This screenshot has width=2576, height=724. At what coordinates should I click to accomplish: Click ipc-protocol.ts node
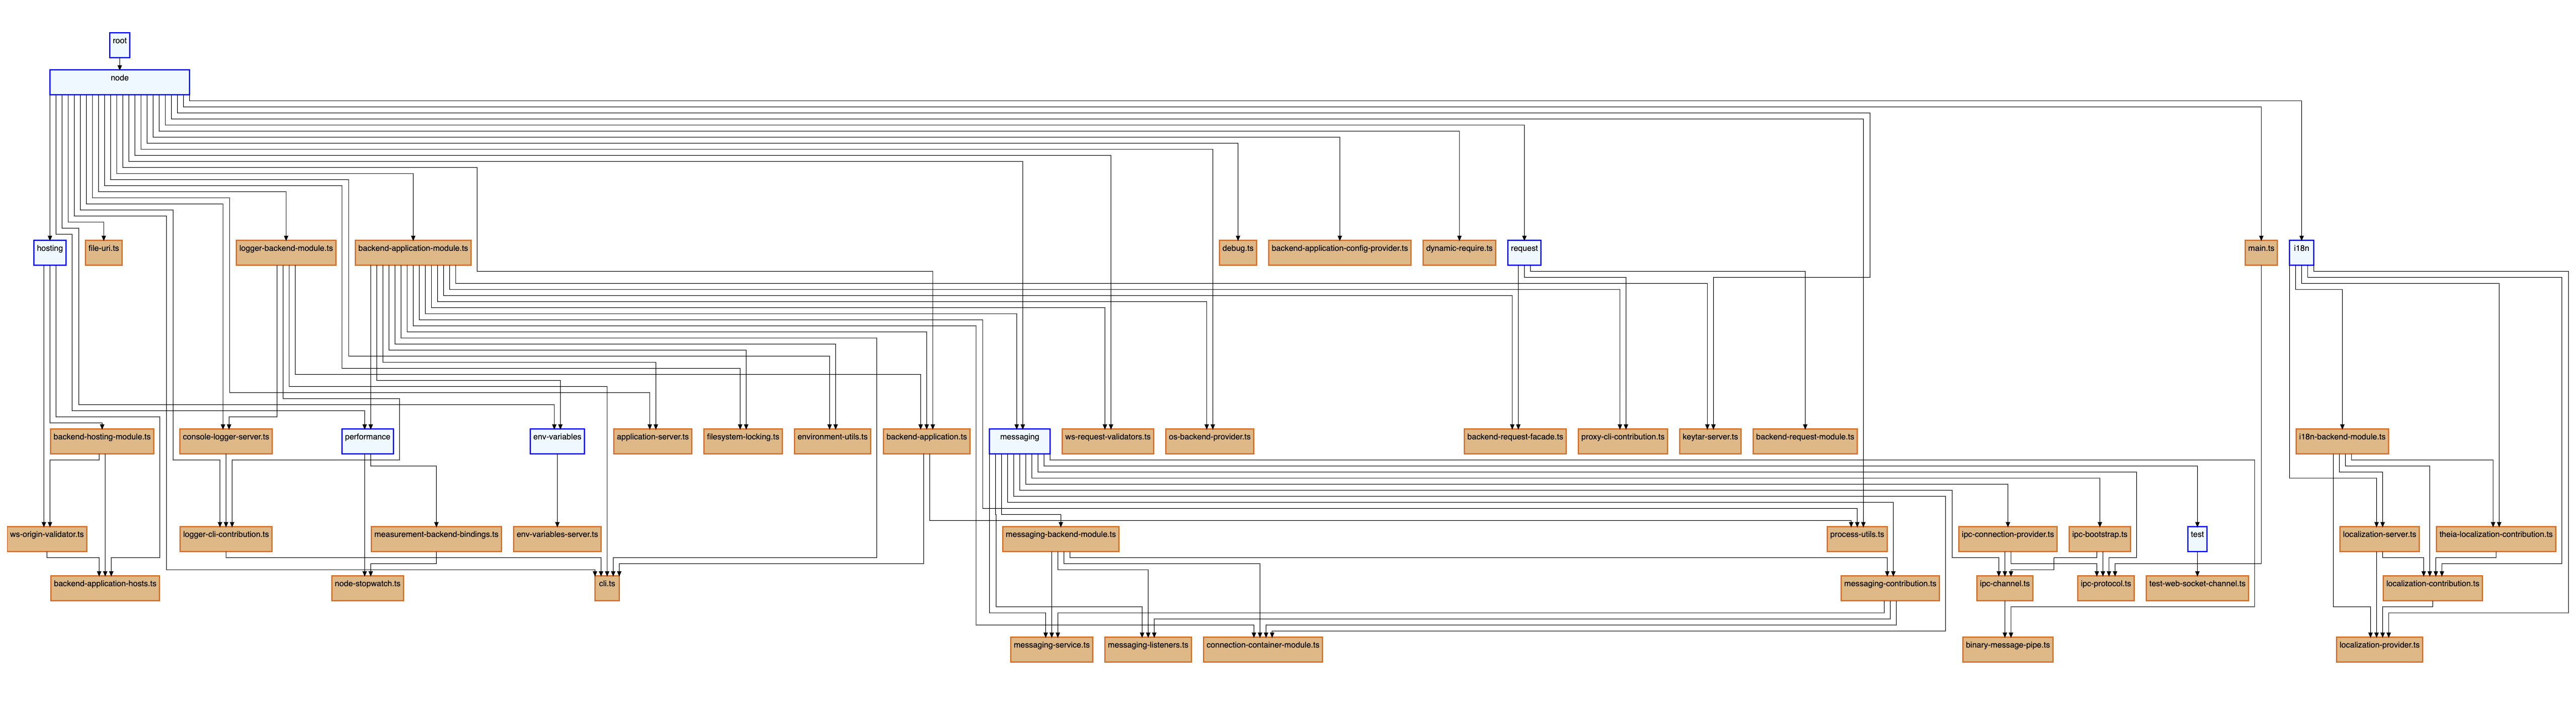[x=2105, y=588]
